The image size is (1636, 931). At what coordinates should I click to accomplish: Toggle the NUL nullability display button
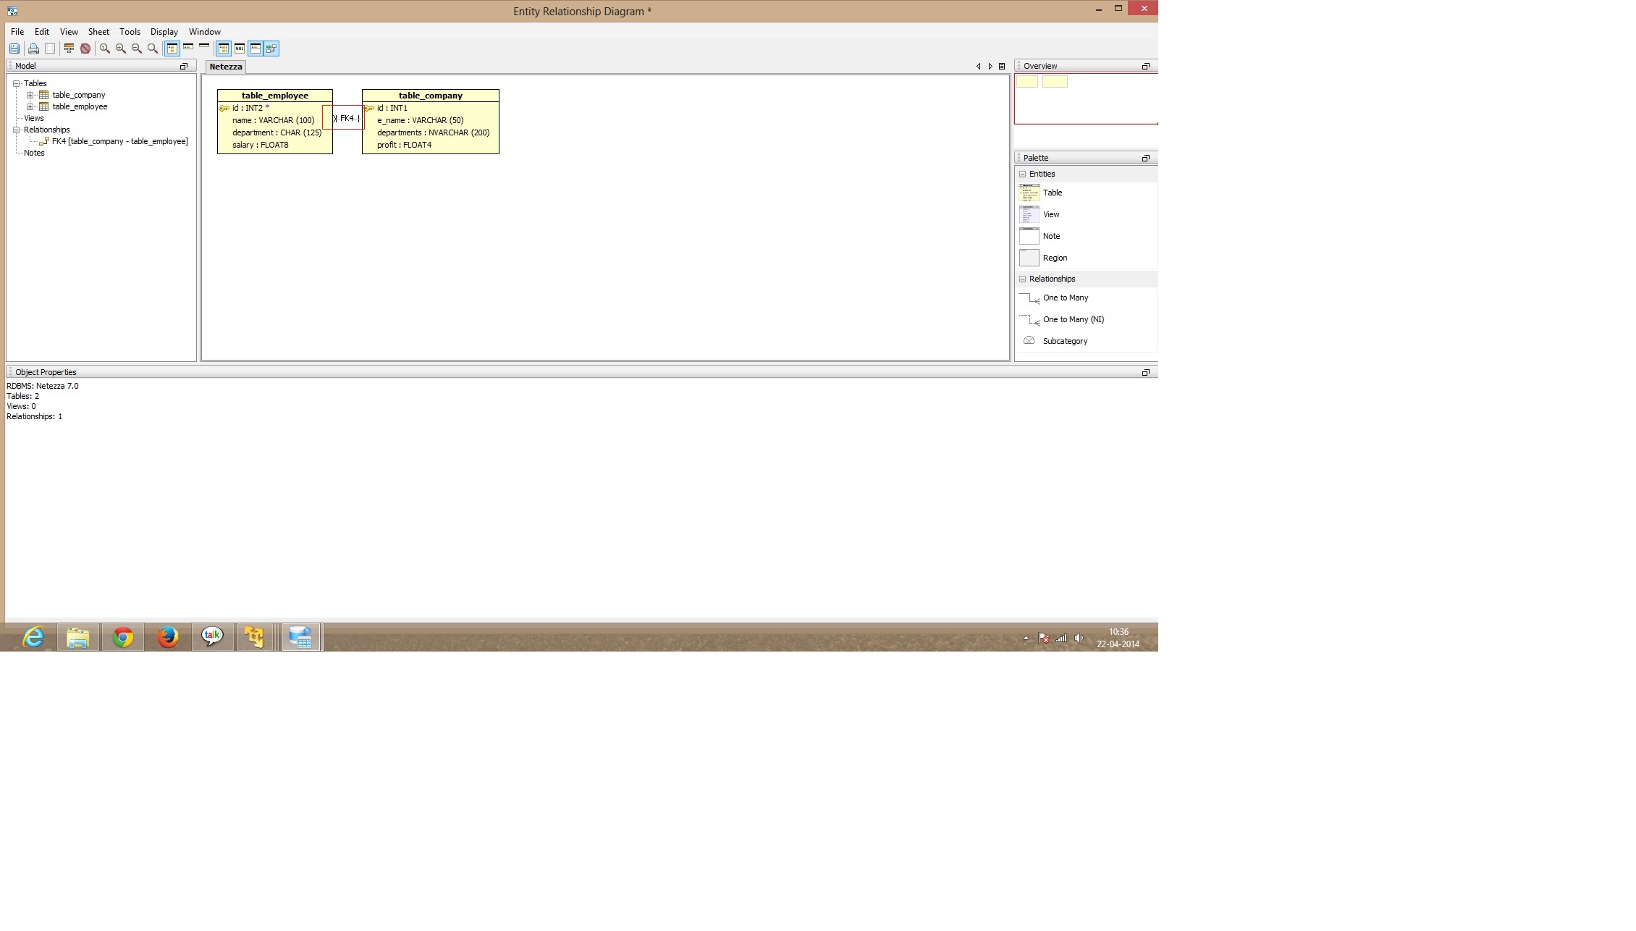click(x=240, y=49)
